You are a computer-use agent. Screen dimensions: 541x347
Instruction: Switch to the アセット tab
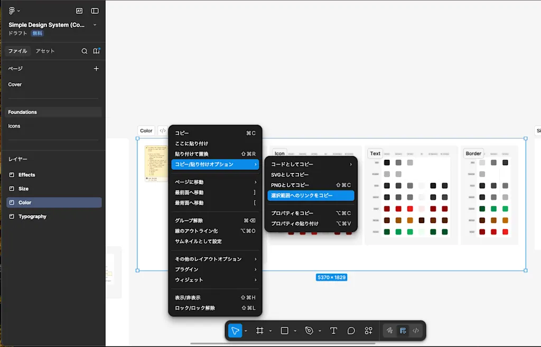tap(45, 51)
